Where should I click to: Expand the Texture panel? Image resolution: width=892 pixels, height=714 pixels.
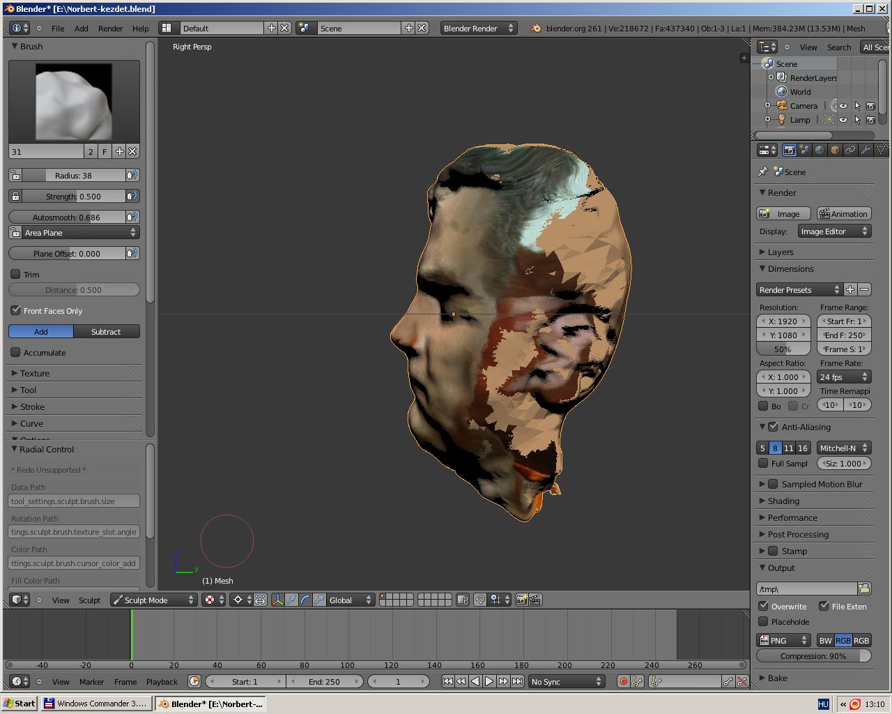tap(35, 373)
